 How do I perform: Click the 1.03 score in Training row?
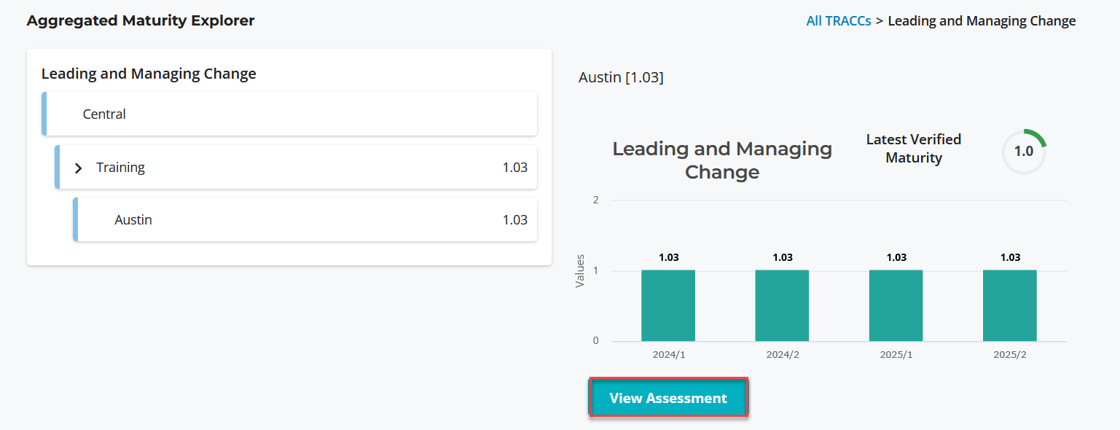point(514,168)
